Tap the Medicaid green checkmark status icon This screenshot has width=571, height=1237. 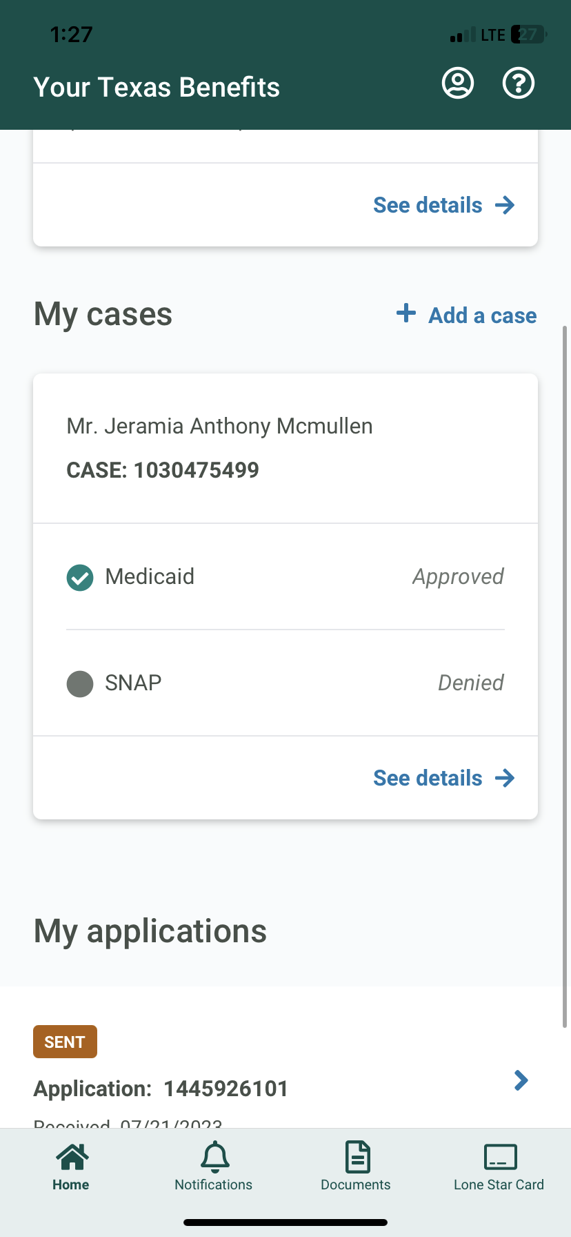[x=80, y=578]
